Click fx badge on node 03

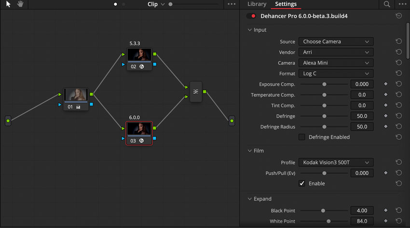(141, 141)
